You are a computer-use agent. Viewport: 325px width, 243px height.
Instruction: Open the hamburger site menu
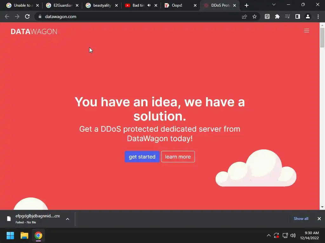point(307,31)
